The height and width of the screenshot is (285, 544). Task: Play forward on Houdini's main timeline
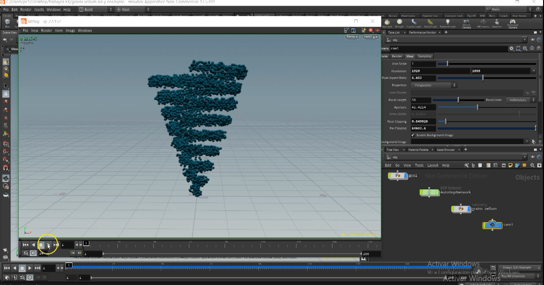click(x=30, y=268)
